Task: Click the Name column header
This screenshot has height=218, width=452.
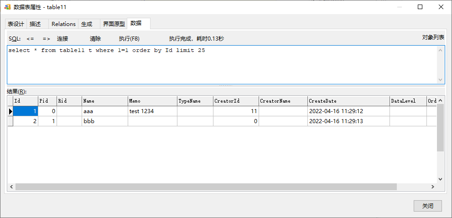Action: point(105,101)
